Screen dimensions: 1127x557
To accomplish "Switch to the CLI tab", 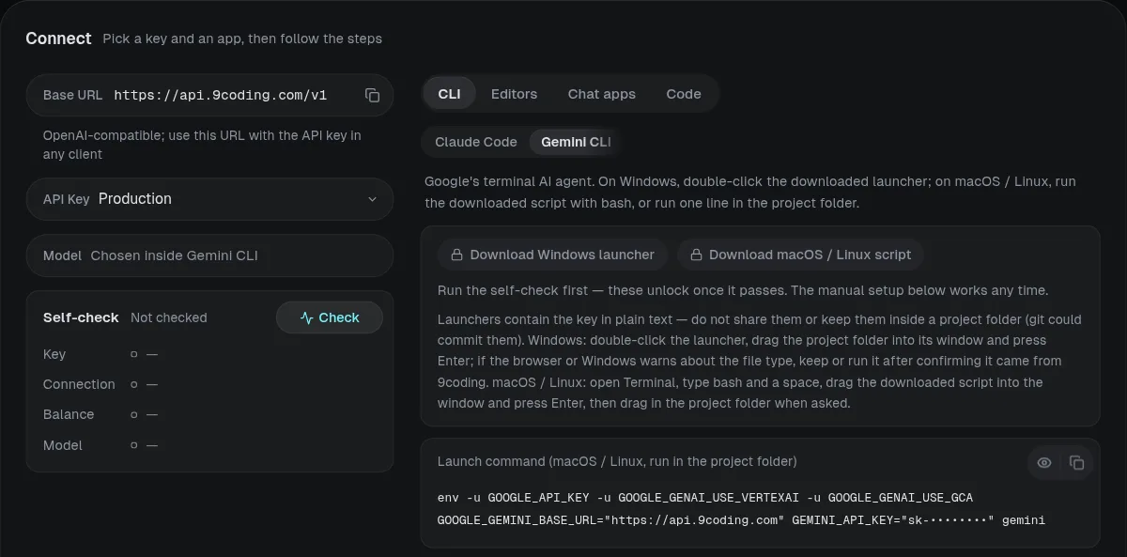I will (449, 94).
